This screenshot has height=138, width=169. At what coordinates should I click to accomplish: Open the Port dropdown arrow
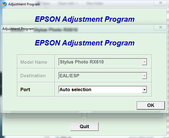(144, 89)
